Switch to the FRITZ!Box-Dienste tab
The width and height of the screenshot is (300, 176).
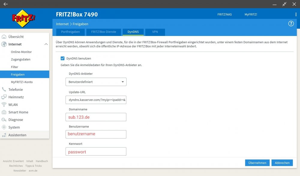103,32
